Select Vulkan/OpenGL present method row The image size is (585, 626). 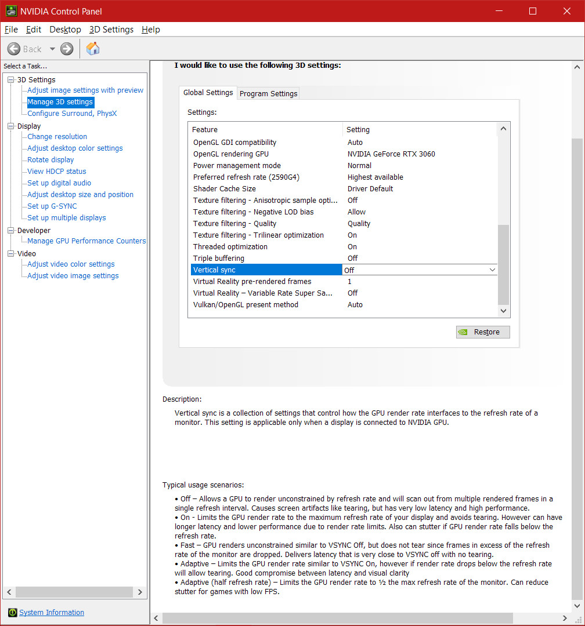pyautogui.click(x=344, y=305)
